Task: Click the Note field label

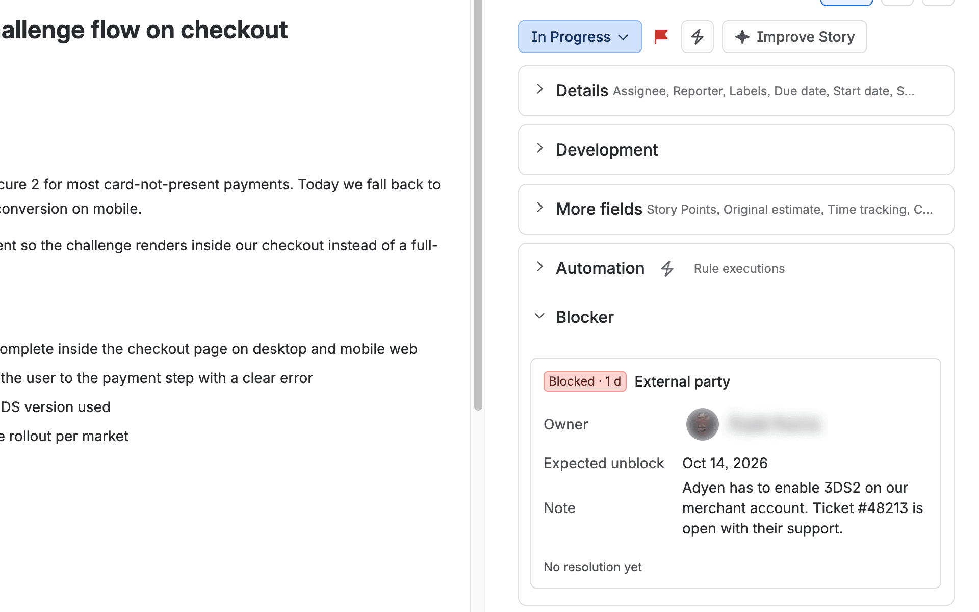Action: point(559,508)
